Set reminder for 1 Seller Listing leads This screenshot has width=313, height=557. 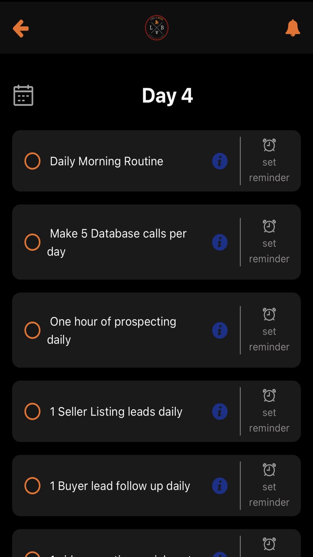coord(269,411)
